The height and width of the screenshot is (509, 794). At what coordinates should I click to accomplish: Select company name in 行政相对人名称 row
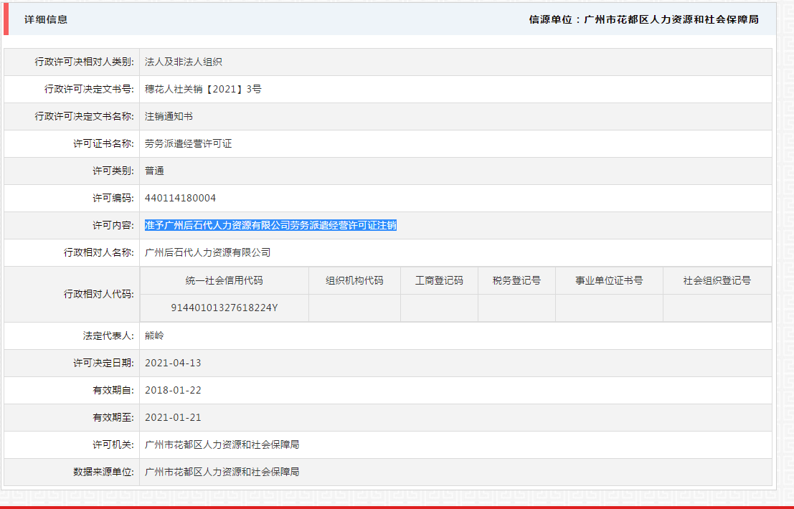point(207,252)
